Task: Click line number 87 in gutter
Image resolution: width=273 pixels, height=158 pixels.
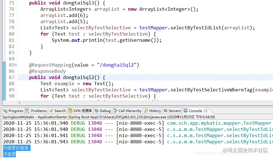Action: click(x=12, y=77)
